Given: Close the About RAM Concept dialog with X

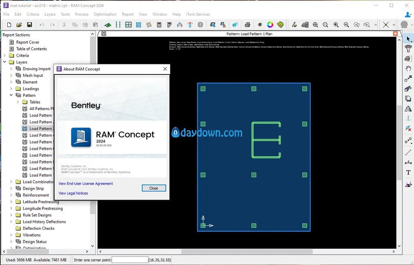Looking at the screenshot, I should coord(165,69).
